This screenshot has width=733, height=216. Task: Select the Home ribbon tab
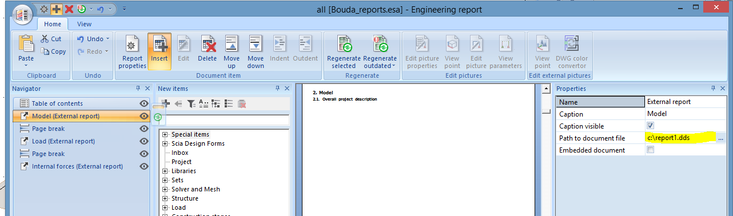click(53, 24)
